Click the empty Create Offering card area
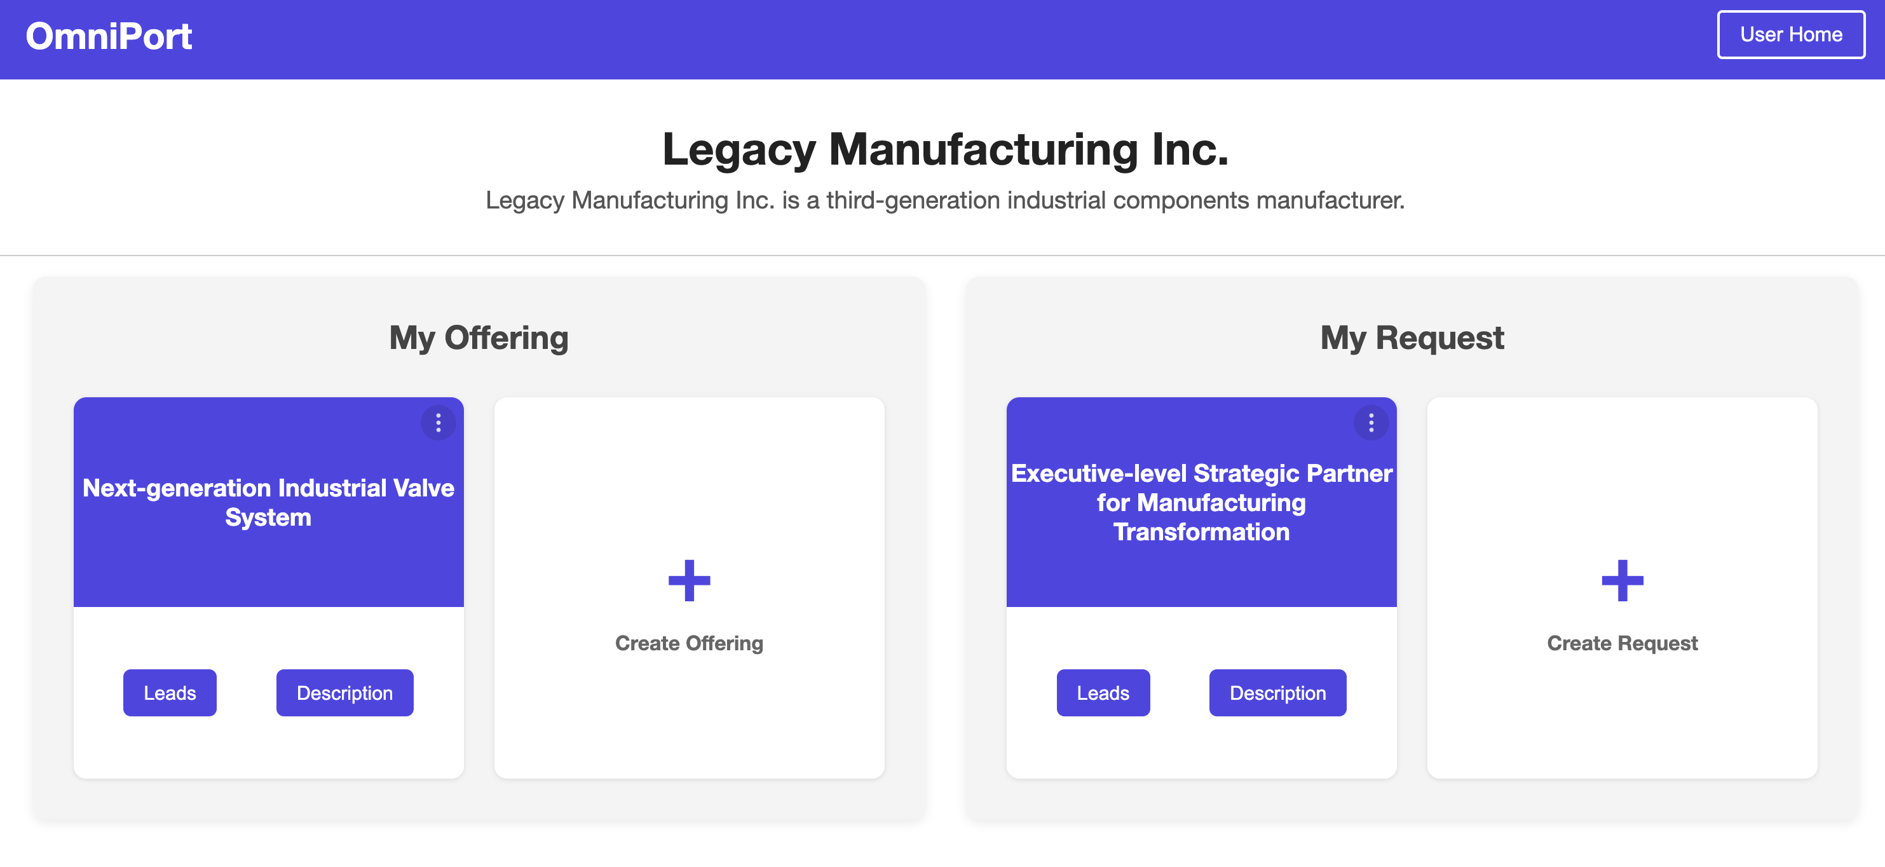1885x867 pixels. coord(690,587)
